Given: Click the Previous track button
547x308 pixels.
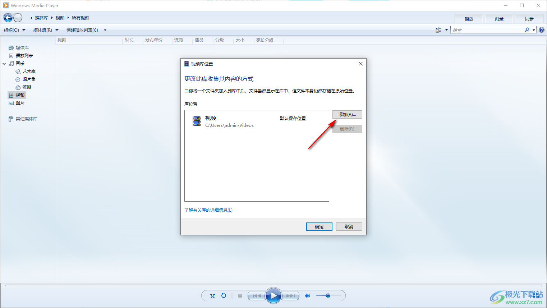Looking at the screenshot, I should 257,296.
